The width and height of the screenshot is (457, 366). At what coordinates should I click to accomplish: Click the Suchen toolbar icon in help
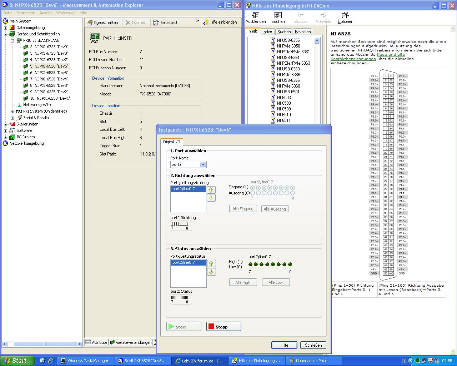tap(278, 15)
